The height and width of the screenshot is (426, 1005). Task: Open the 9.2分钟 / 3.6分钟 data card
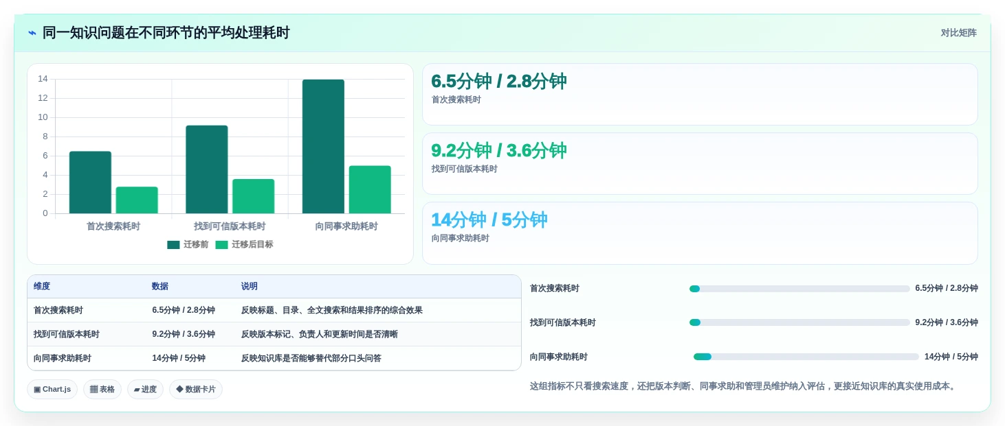click(x=700, y=164)
